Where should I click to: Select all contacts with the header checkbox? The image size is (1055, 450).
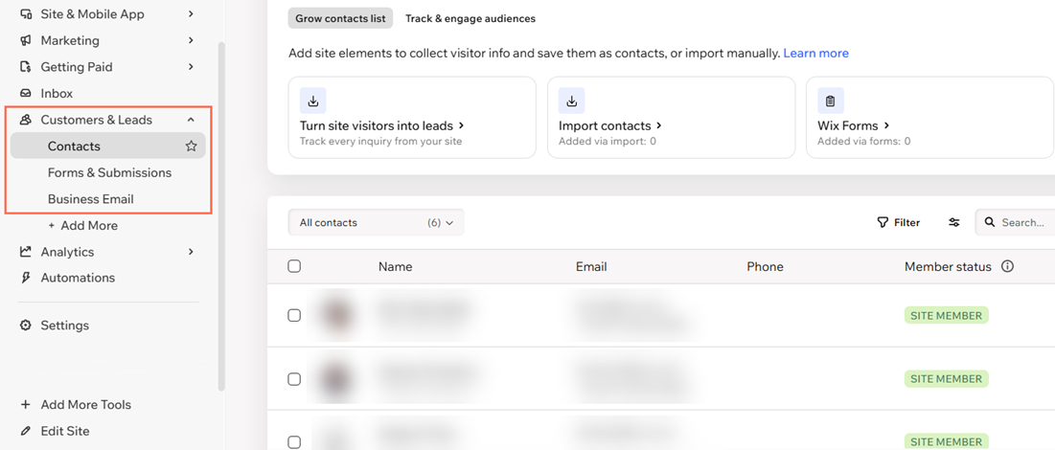[294, 266]
